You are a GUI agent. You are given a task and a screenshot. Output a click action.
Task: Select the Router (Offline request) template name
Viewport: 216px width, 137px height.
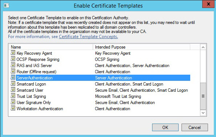(x=37, y=72)
